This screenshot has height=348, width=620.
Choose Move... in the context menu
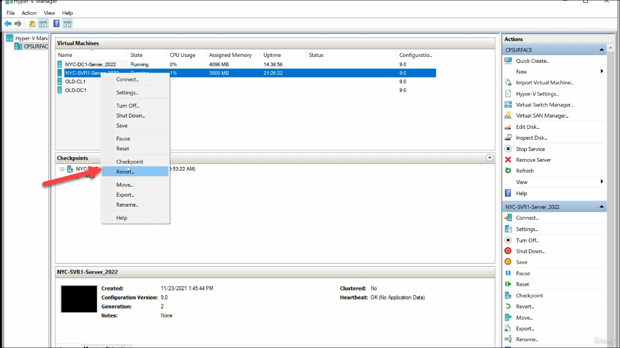click(135, 185)
